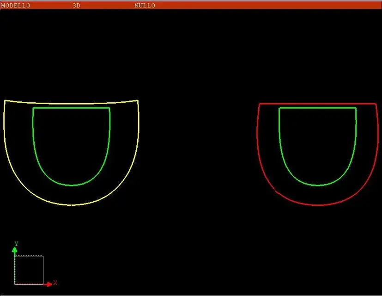Click the 3D indicator in the top bar
The image size is (382, 296).
(x=76, y=6)
